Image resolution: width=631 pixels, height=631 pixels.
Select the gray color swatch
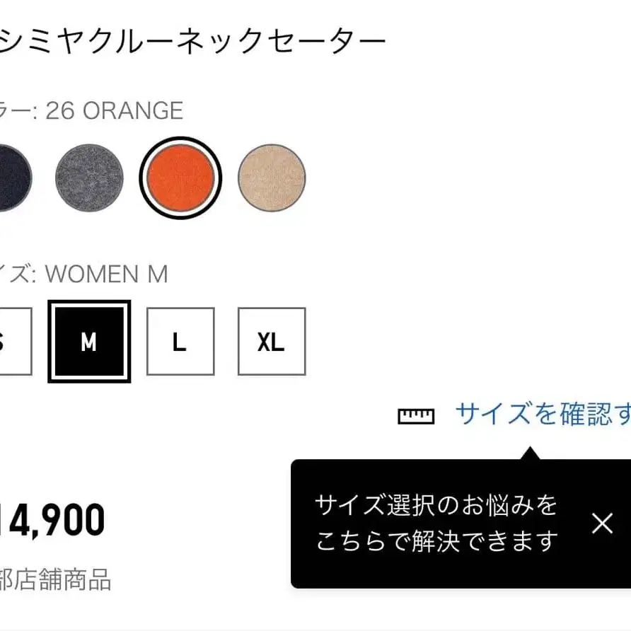pyautogui.click(x=89, y=177)
